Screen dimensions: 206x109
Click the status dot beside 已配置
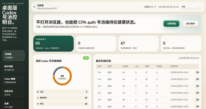34,7
